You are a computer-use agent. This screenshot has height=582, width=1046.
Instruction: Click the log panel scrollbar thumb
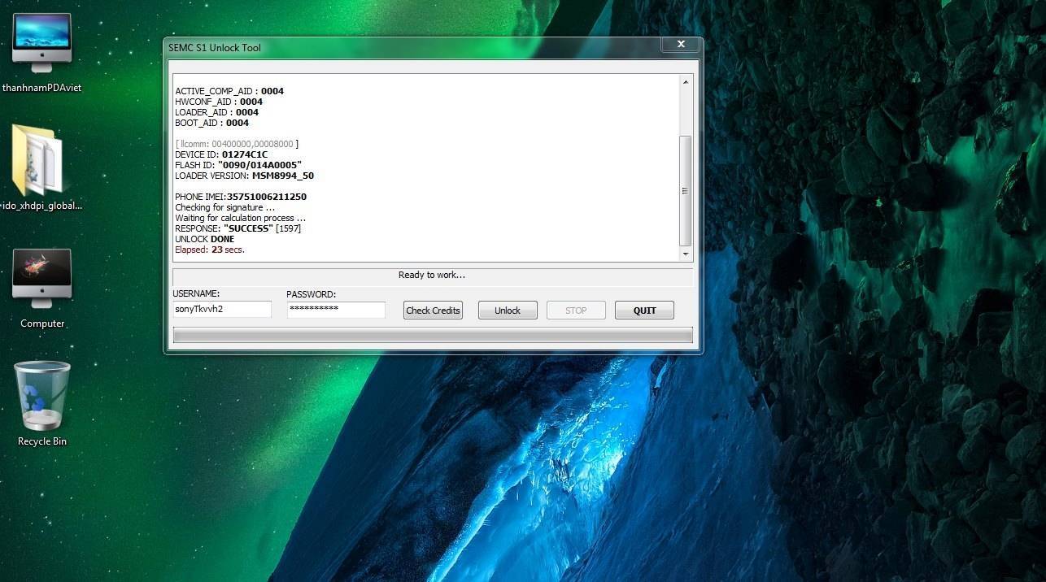click(686, 190)
